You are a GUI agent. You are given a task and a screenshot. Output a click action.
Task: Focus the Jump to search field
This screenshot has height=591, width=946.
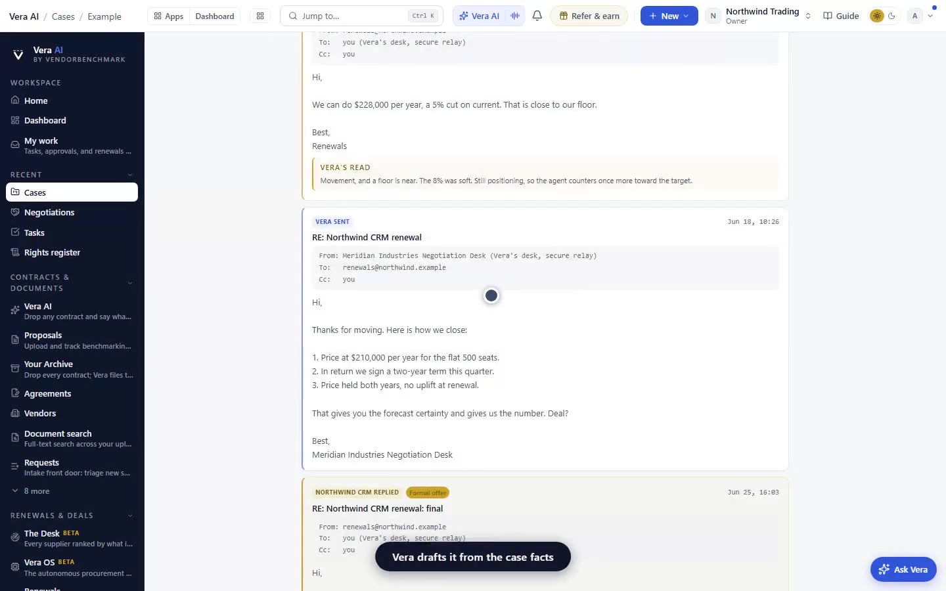pyautogui.click(x=361, y=16)
